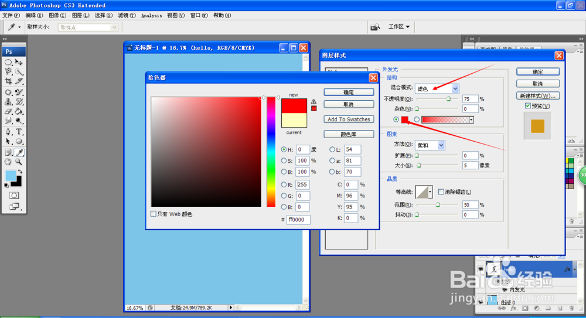Select the Brush tool
The width and height of the screenshot is (586, 318).
click(x=19, y=92)
